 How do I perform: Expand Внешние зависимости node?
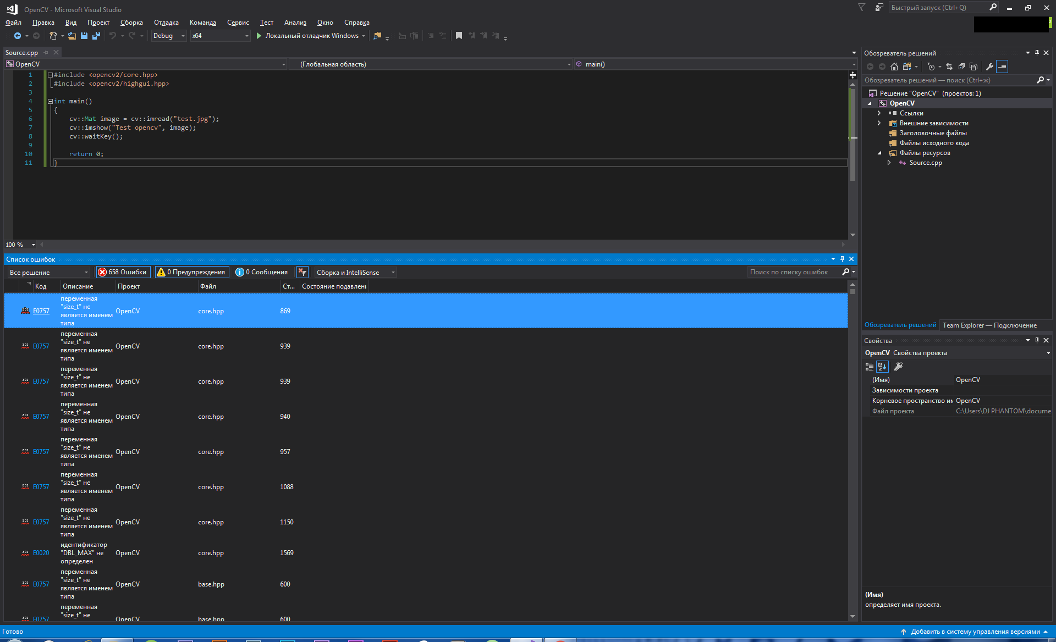879,123
